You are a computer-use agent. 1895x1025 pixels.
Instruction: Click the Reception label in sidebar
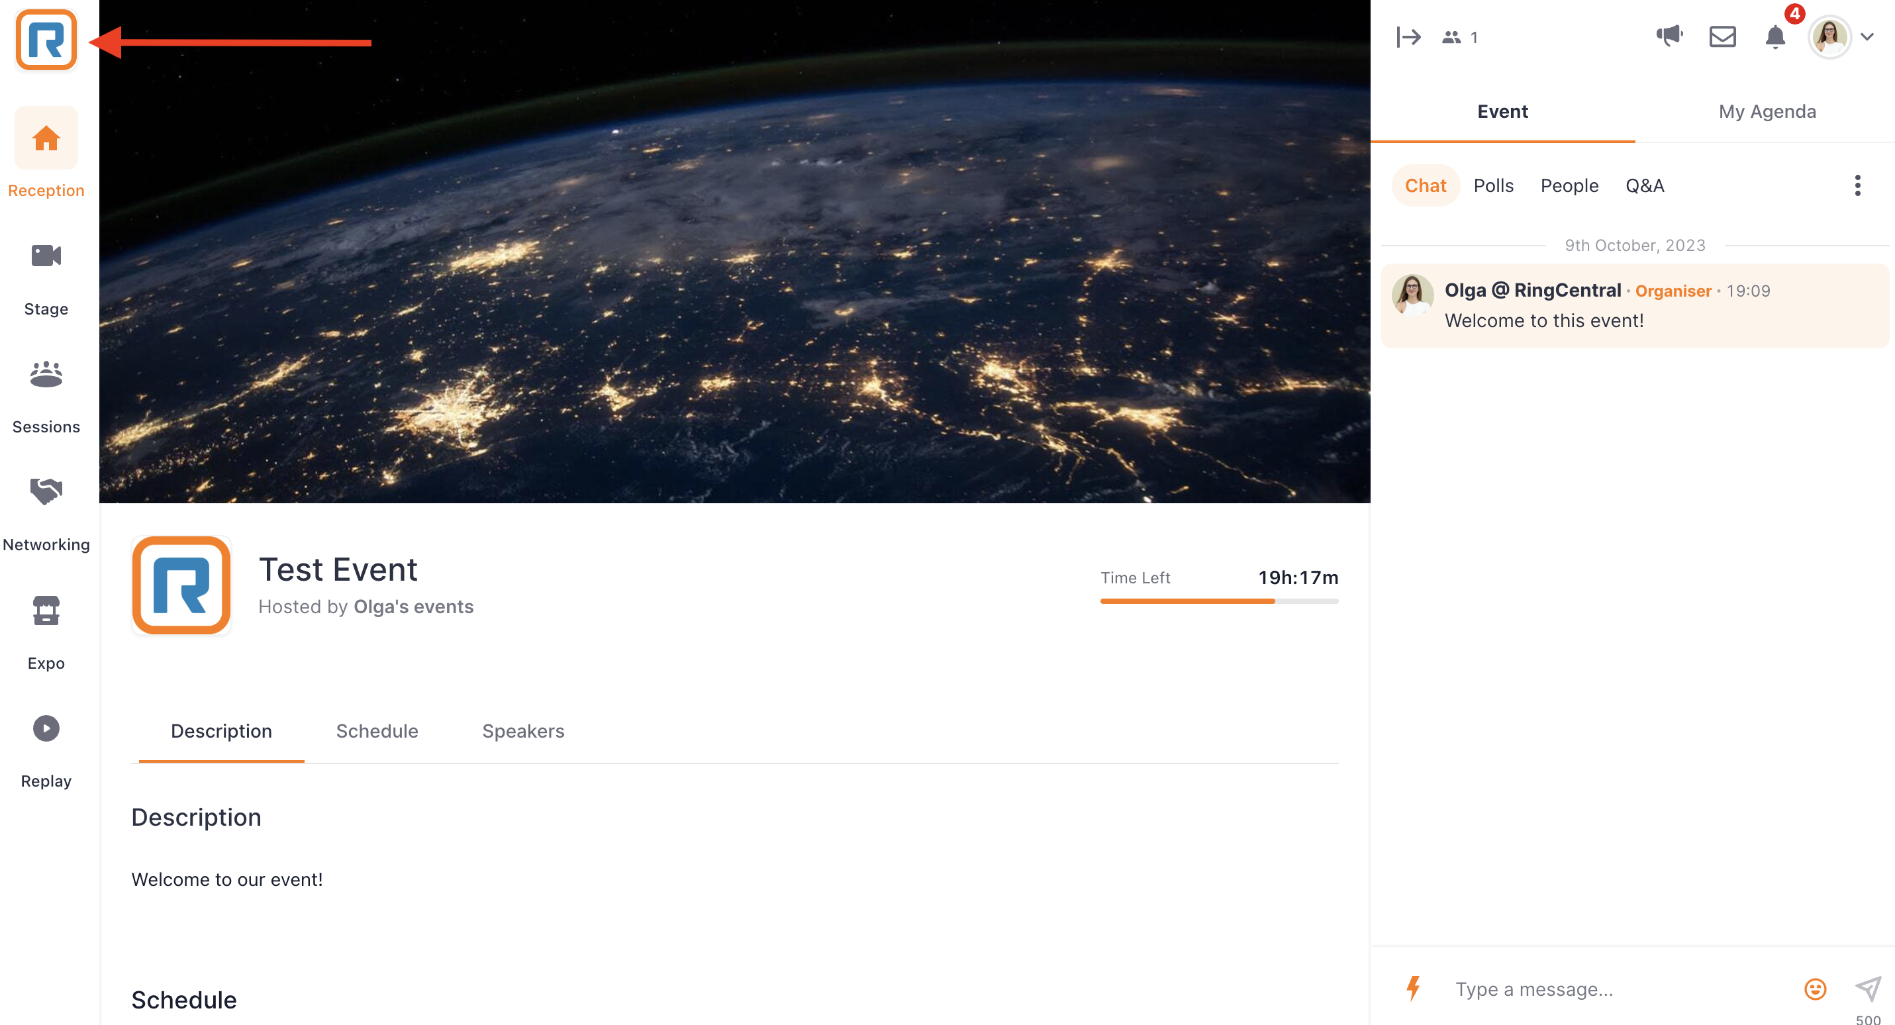tap(46, 191)
